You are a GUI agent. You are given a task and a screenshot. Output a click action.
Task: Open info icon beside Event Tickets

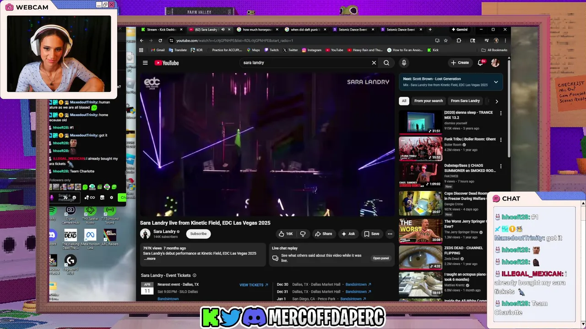(194, 276)
